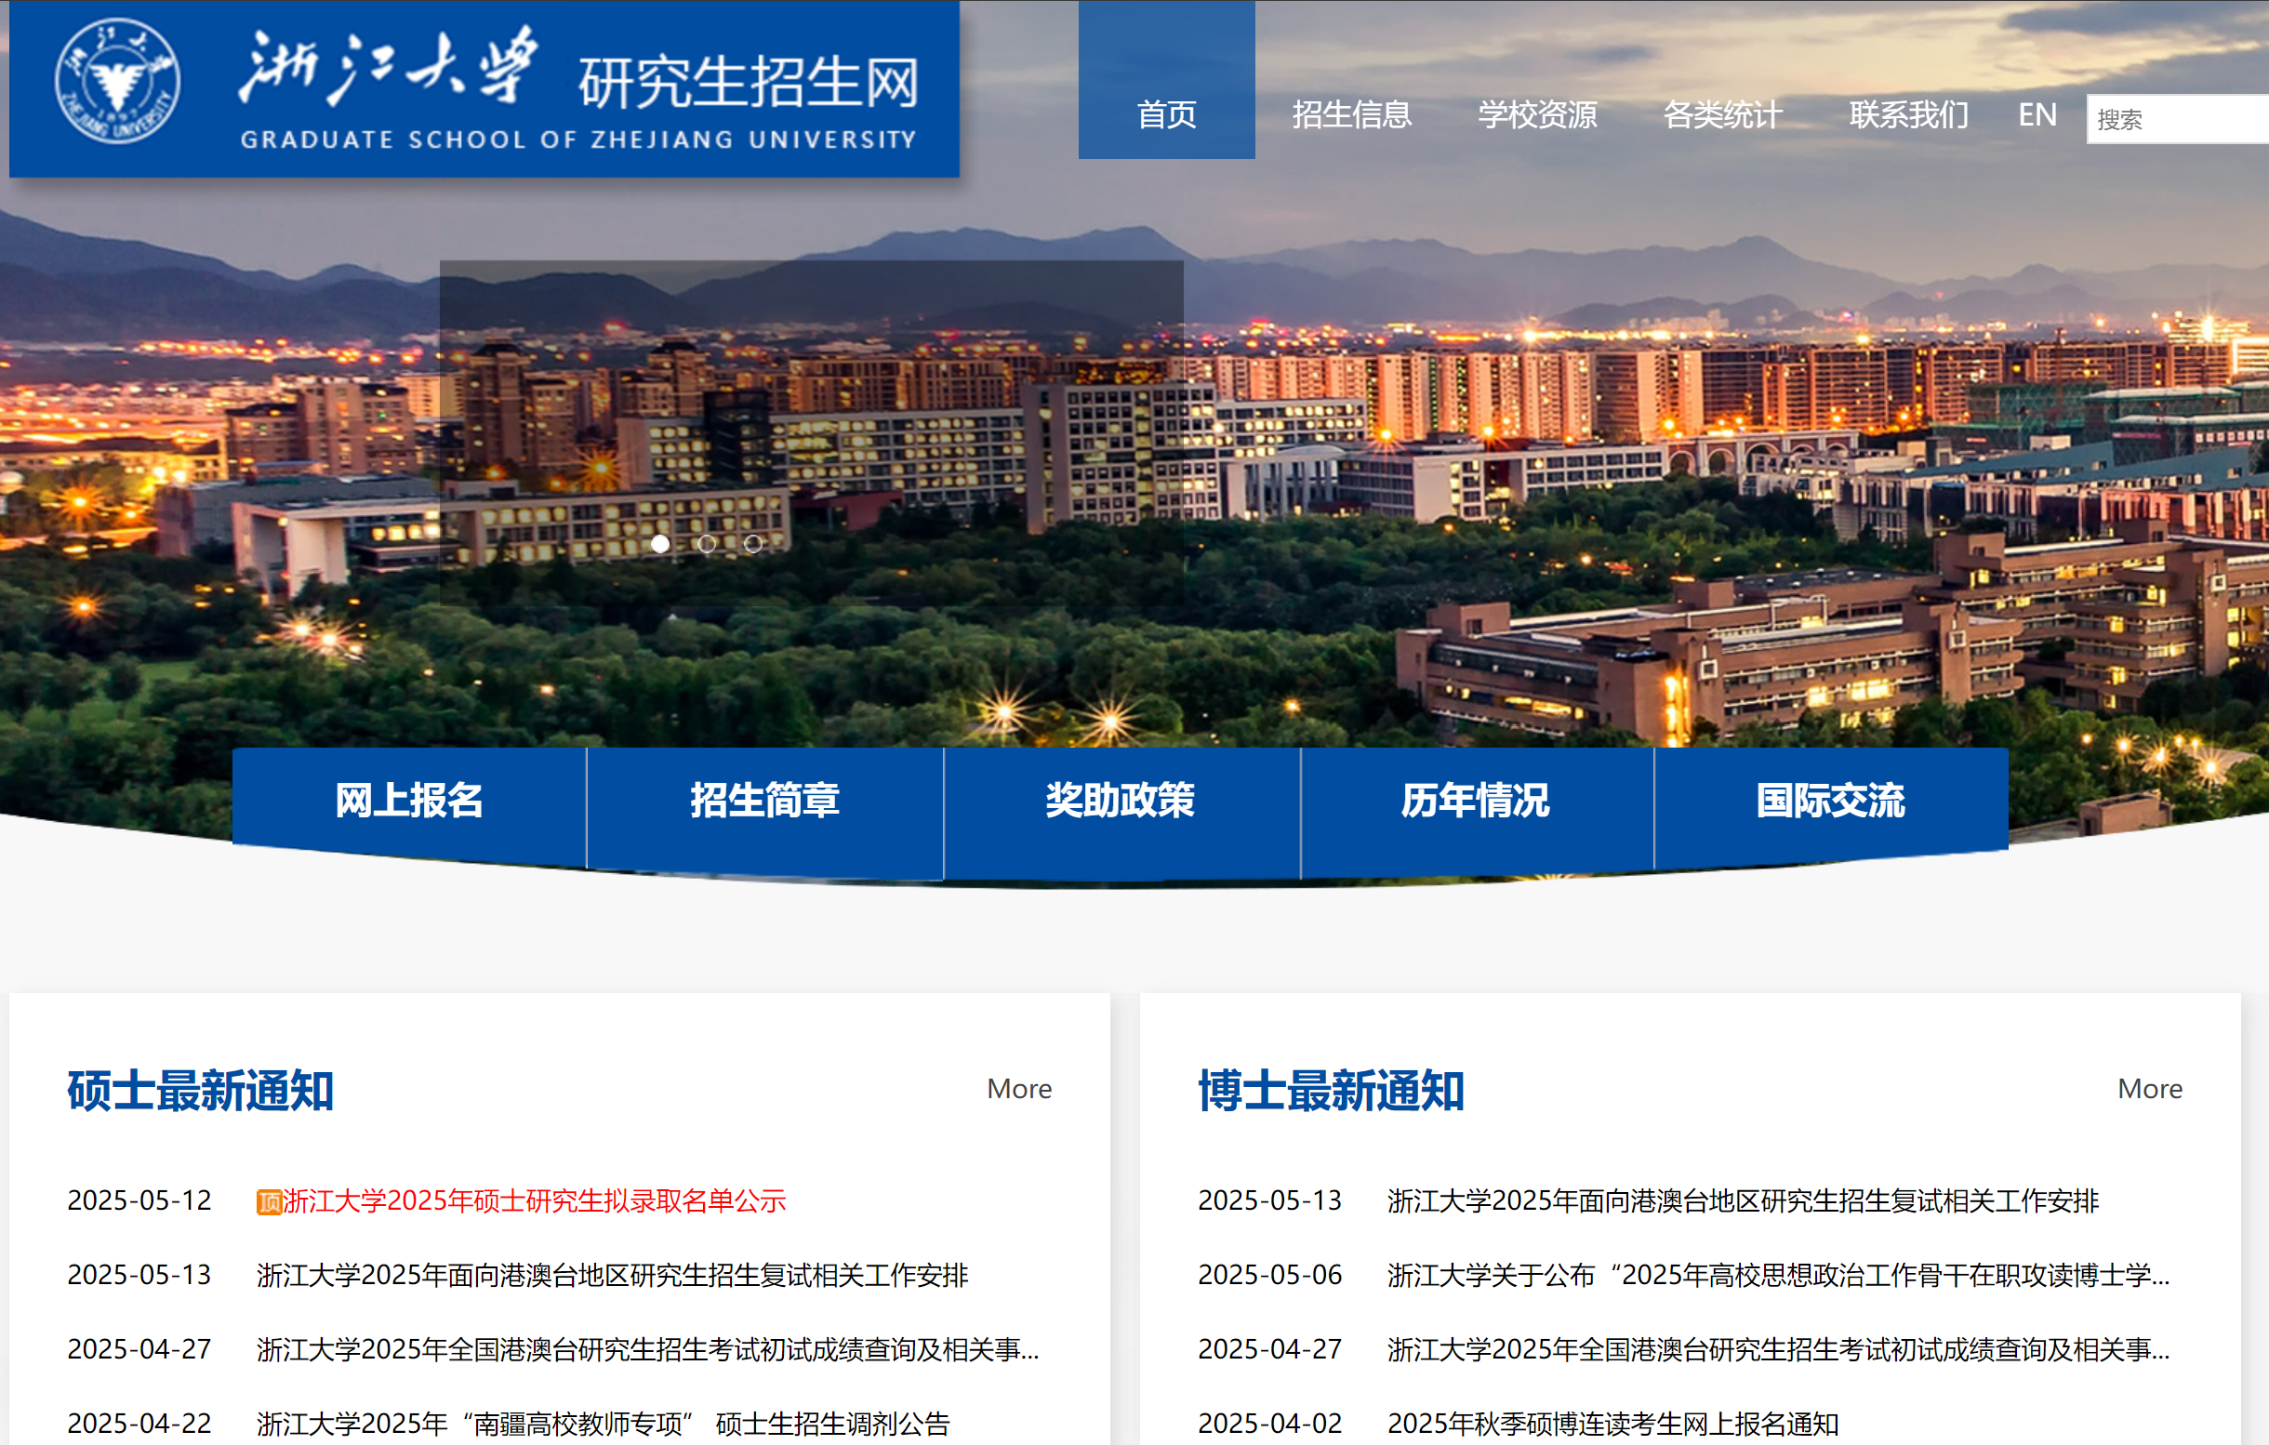Click the Zhejiang University round emblem logo
Image resolution: width=2269 pixels, height=1445 pixels.
pos(118,82)
